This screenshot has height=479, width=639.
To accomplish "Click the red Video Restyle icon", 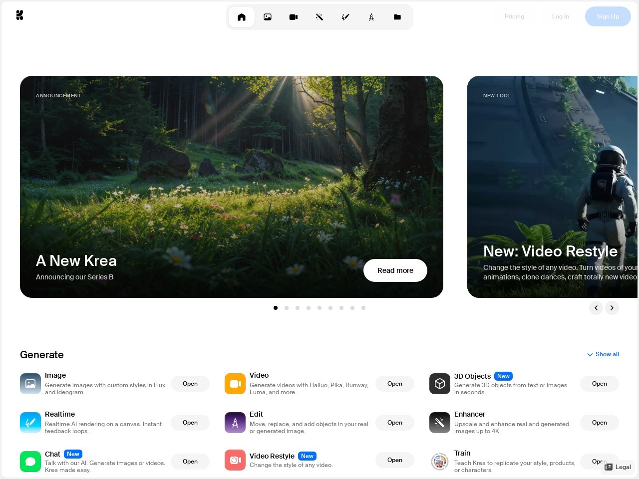I will coord(235,460).
